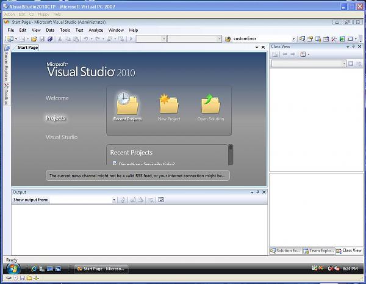Select the Projects section on Start Page
The width and height of the screenshot is (366, 284).
[56, 118]
